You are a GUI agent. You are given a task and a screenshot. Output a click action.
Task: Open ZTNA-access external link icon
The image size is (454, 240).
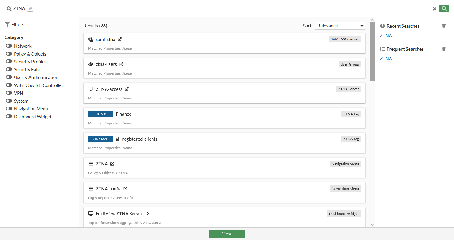(x=127, y=89)
